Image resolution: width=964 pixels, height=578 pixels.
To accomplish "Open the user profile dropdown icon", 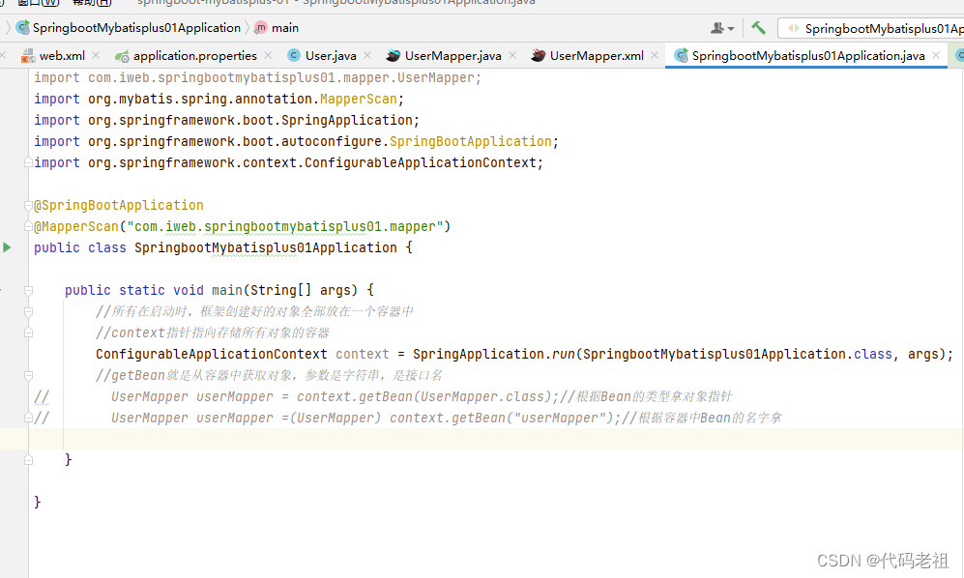I will pos(722,28).
